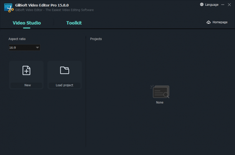Click the GiliSoft Video Editor Pro 15.8.0 title

tap(42, 5)
